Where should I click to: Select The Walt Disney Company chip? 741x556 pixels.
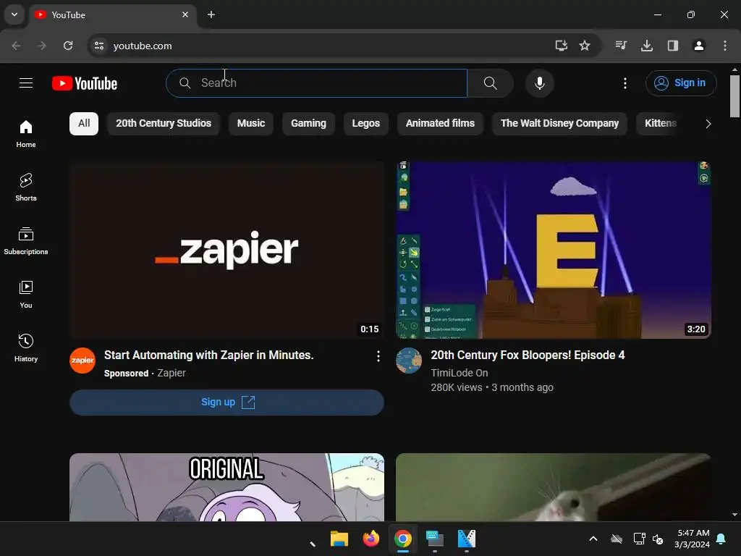(x=559, y=123)
